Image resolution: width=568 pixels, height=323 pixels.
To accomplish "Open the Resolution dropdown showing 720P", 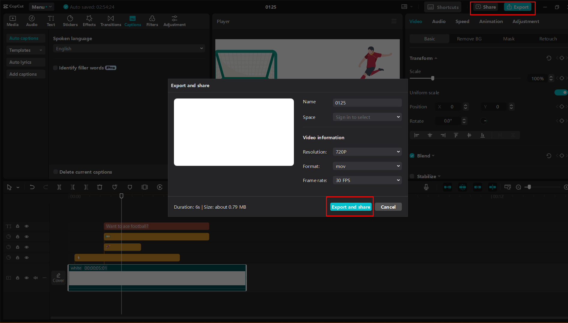I will coord(367,152).
